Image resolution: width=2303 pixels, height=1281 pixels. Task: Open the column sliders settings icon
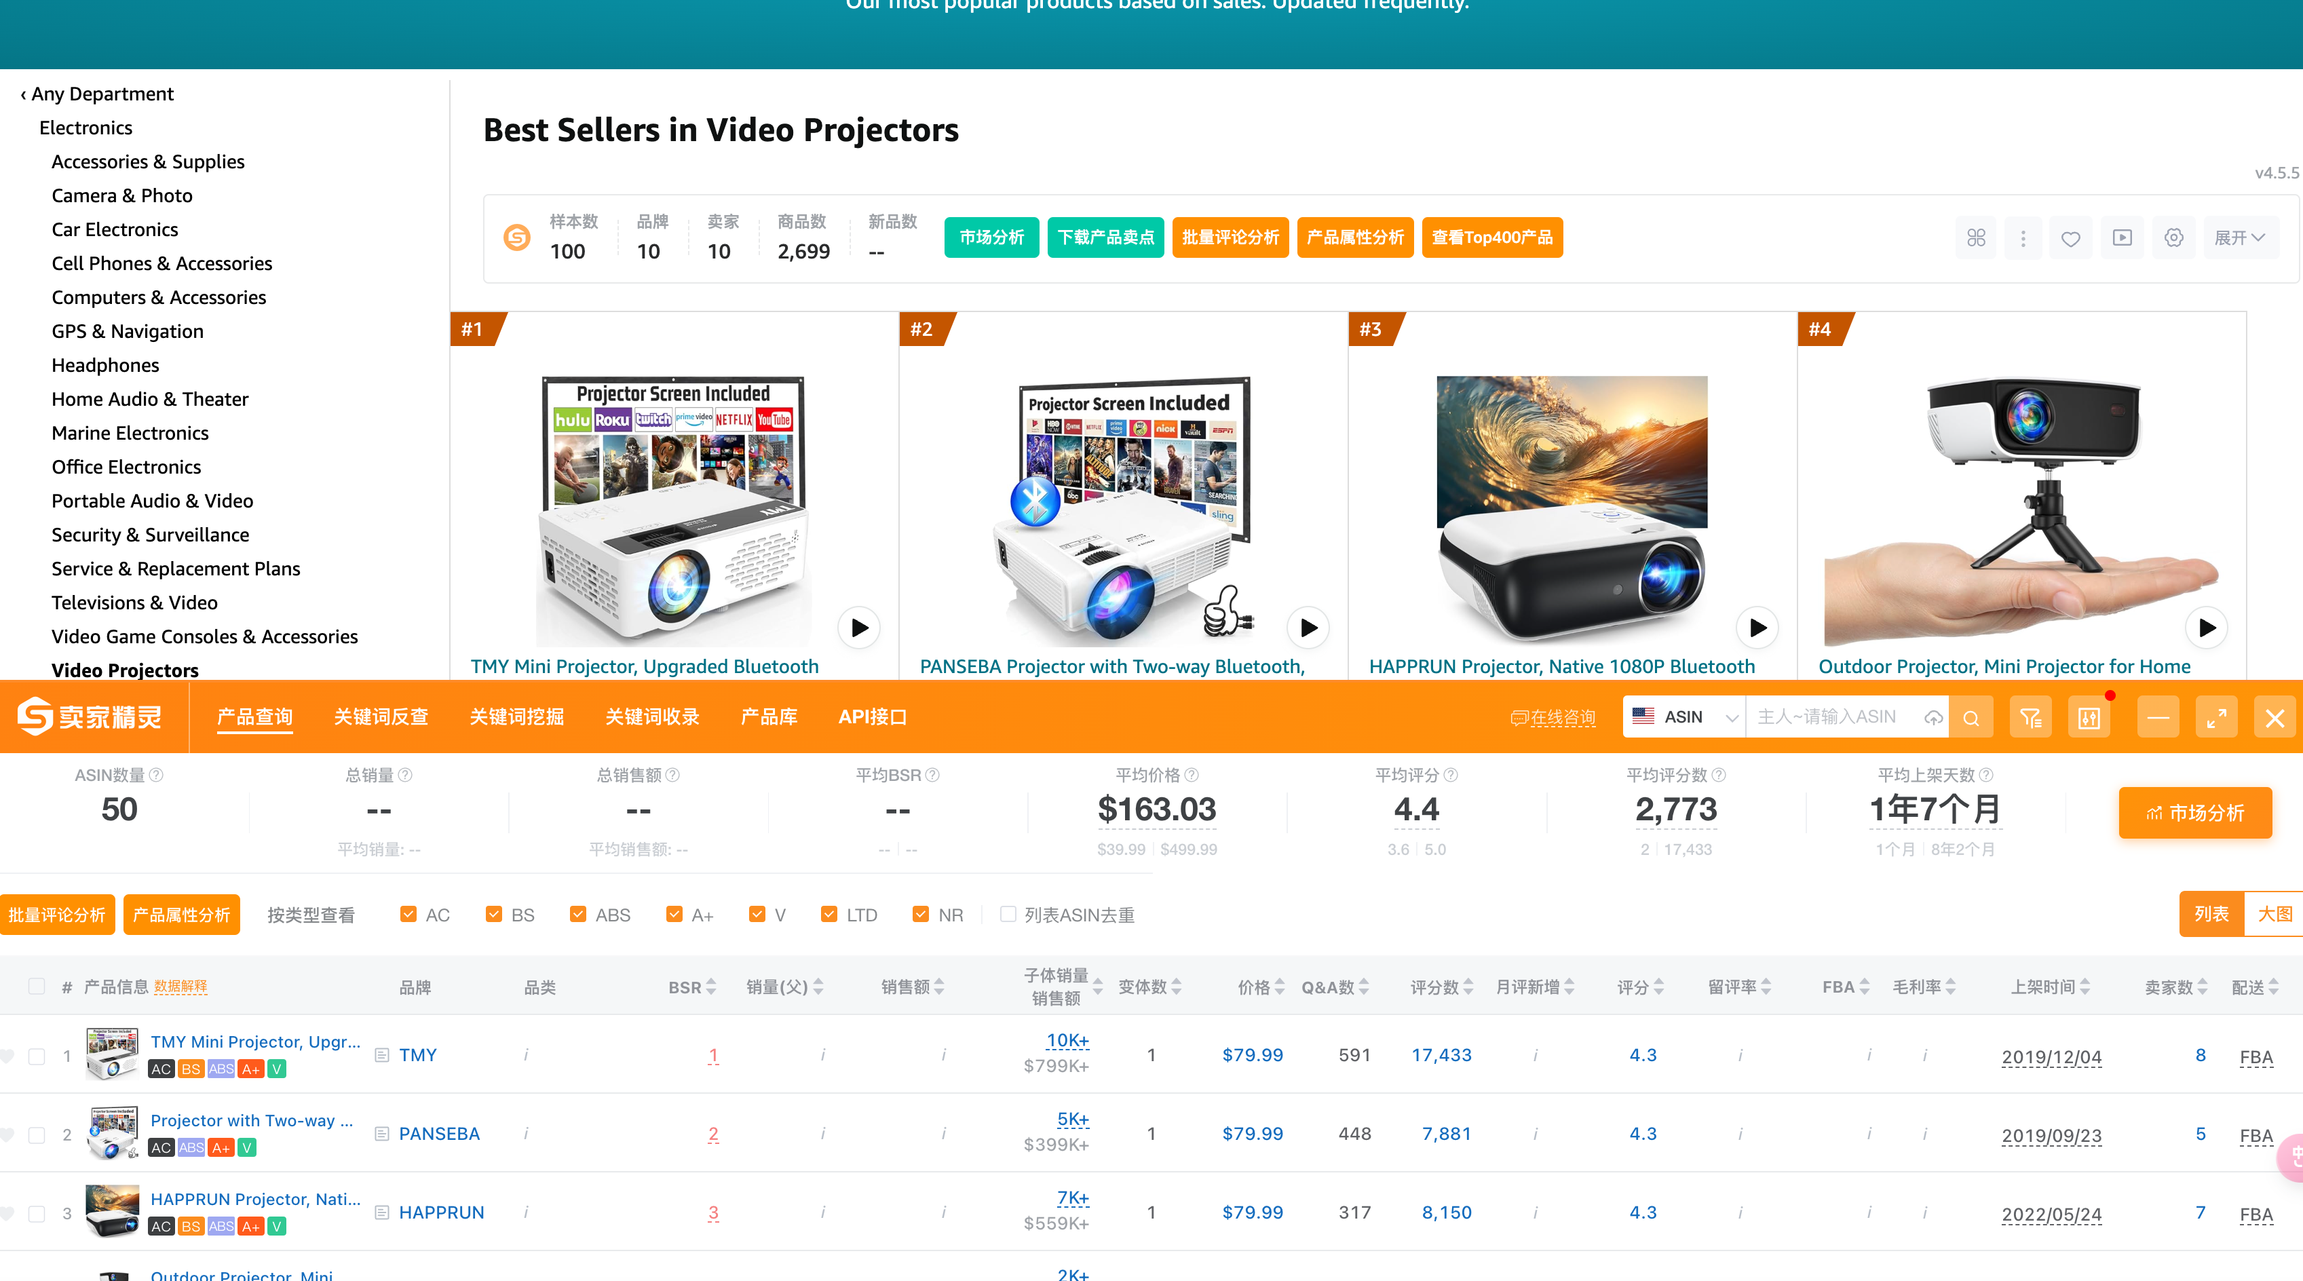pos(2089,717)
